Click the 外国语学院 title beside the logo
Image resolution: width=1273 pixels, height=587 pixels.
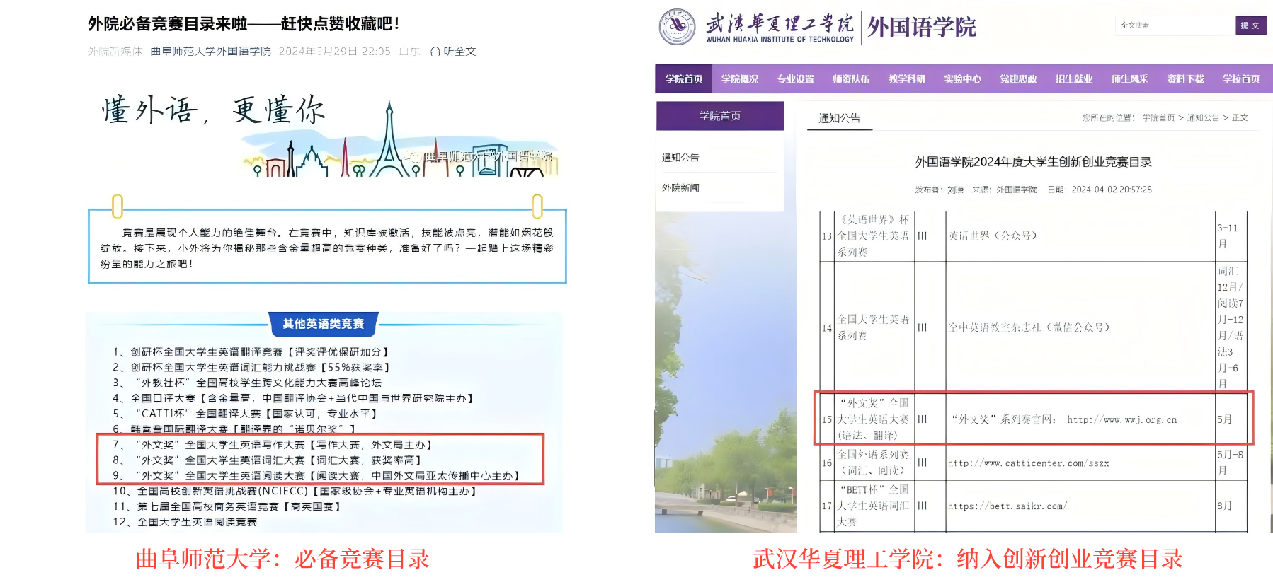pyautogui.click(x=922, y=27)
